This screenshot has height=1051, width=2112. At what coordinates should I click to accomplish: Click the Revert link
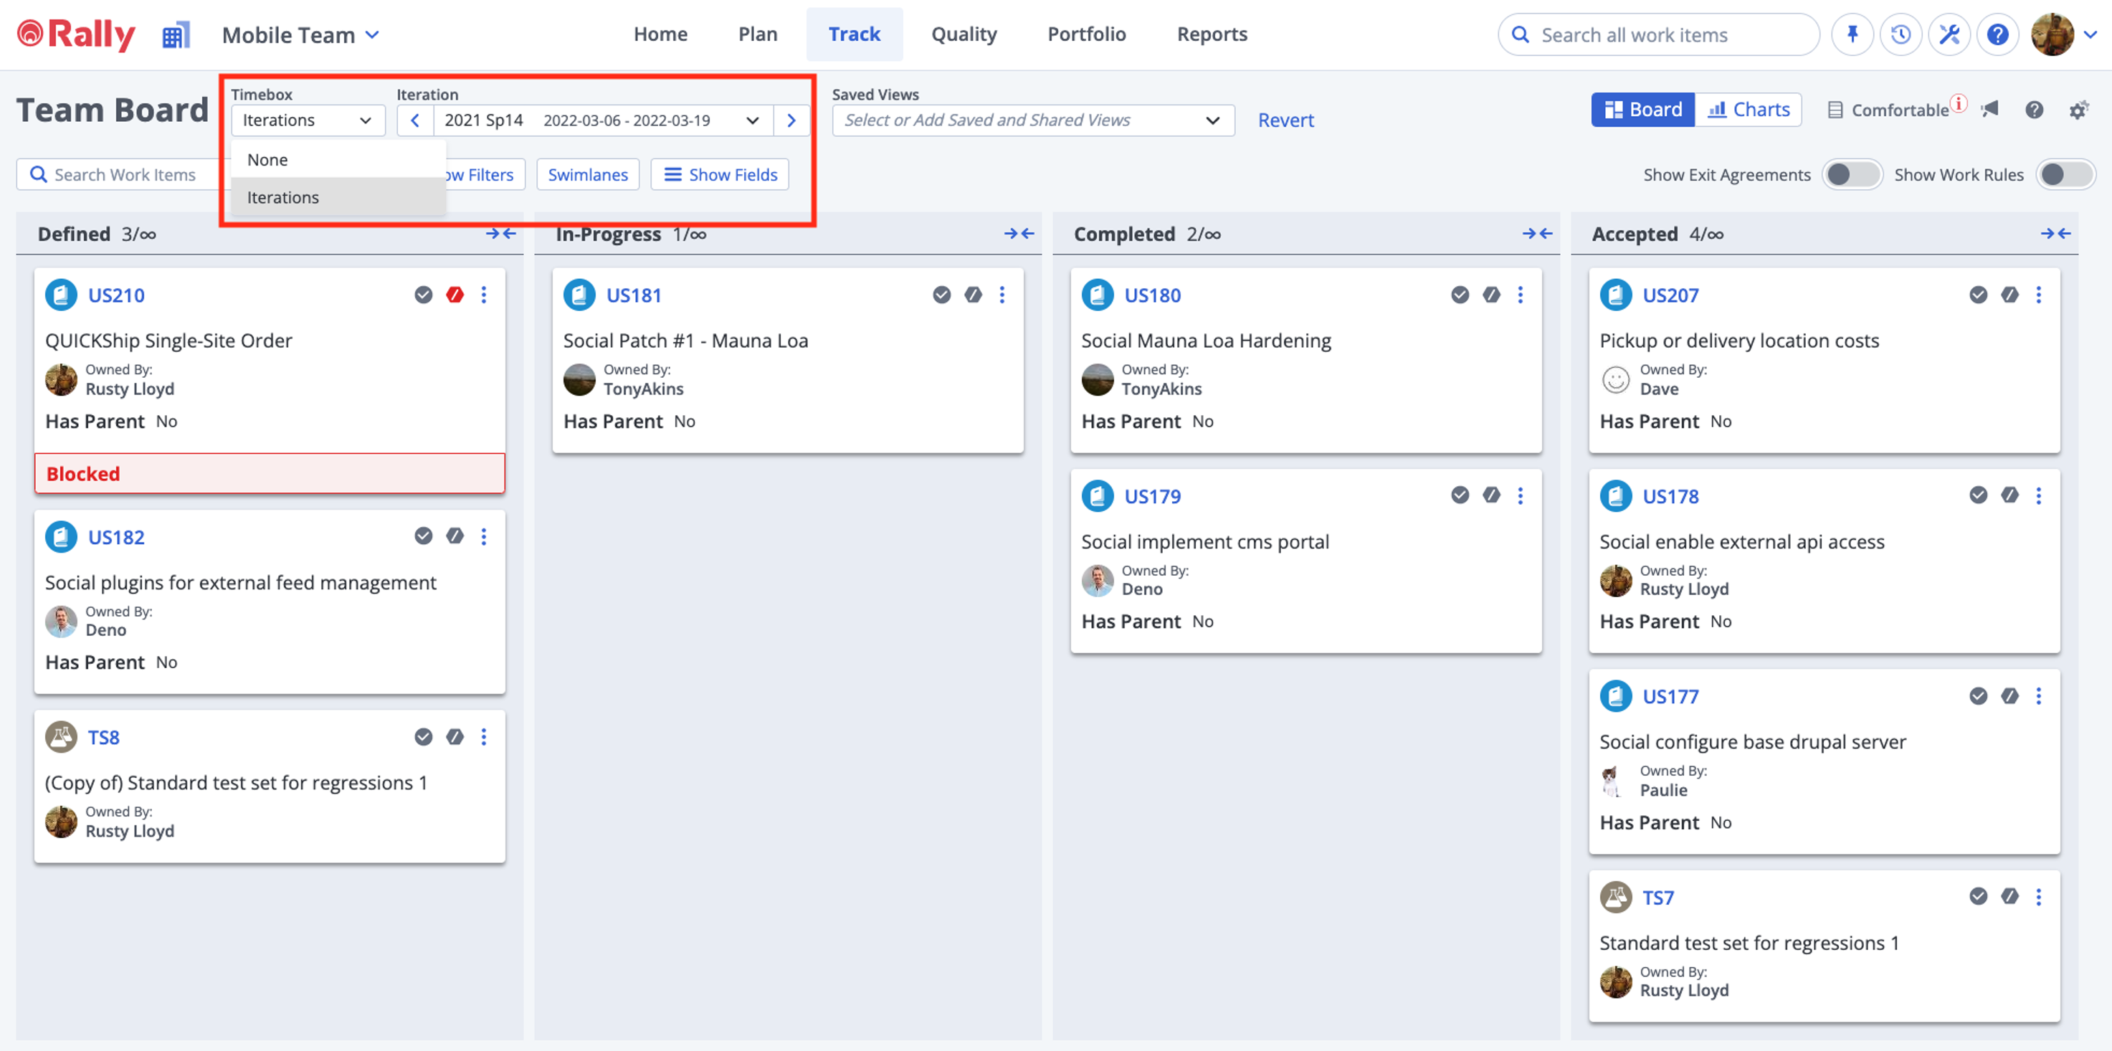(x=1285, y=120)
